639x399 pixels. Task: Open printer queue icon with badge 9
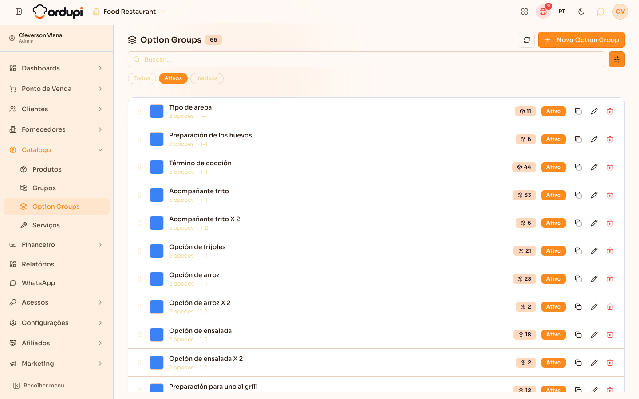543,12
